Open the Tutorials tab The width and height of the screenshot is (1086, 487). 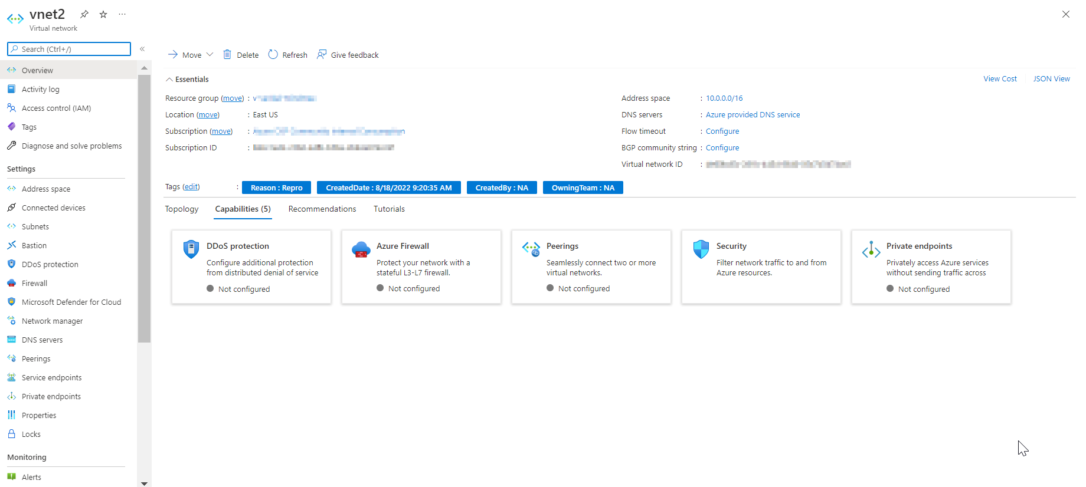tap(389, 209)
